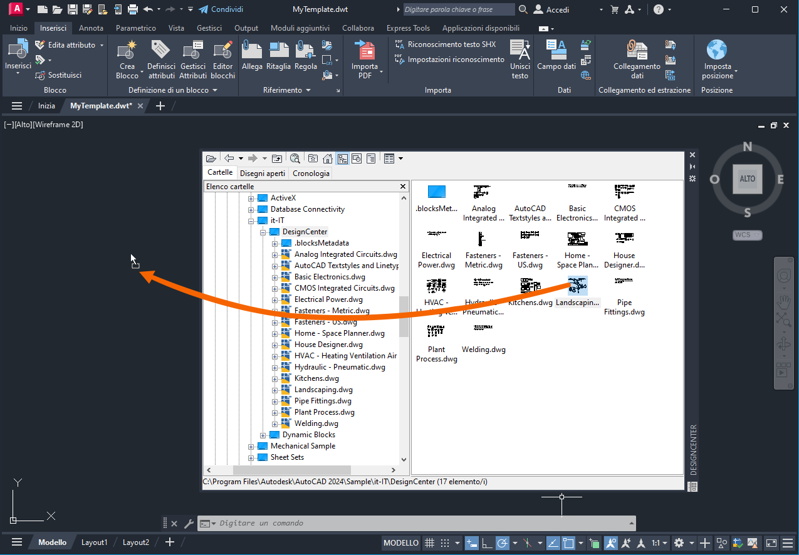799x555 pixels.
Task: Toggle drawing grid display in status bar
Action: [x=430, y=542]
